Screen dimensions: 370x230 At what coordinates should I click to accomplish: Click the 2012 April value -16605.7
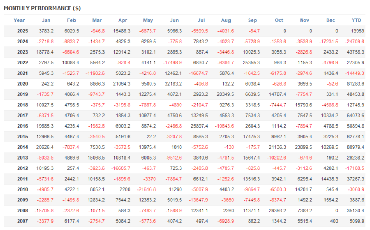coord(120,168)
